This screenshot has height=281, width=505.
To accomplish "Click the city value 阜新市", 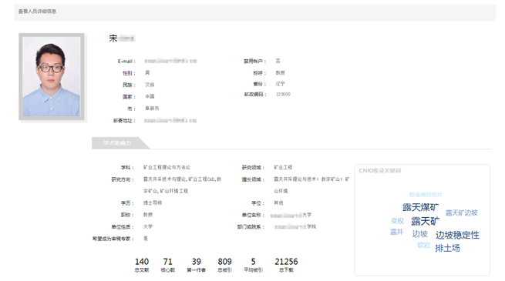I will (x=152, y=109).
